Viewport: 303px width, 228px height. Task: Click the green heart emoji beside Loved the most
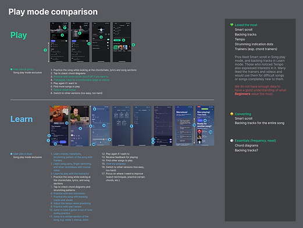click(x=231, y=24)
